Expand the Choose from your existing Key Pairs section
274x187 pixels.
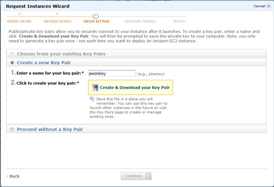(x=136, y=54)
